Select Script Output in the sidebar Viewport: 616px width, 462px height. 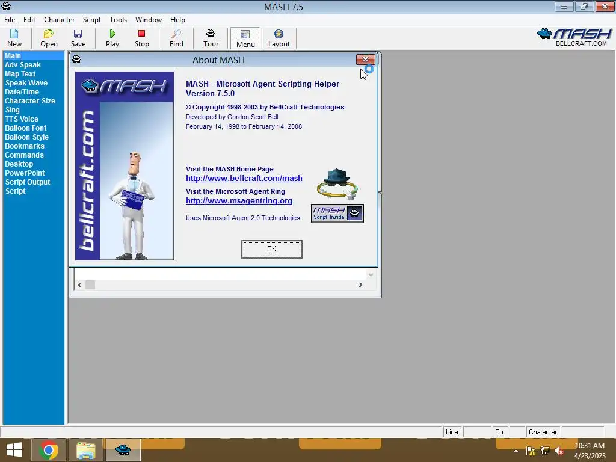click(34, 182)
